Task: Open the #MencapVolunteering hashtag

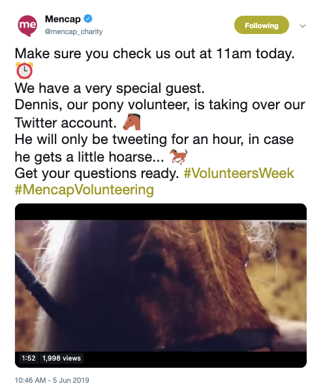Action: click(x=84, y=190)
